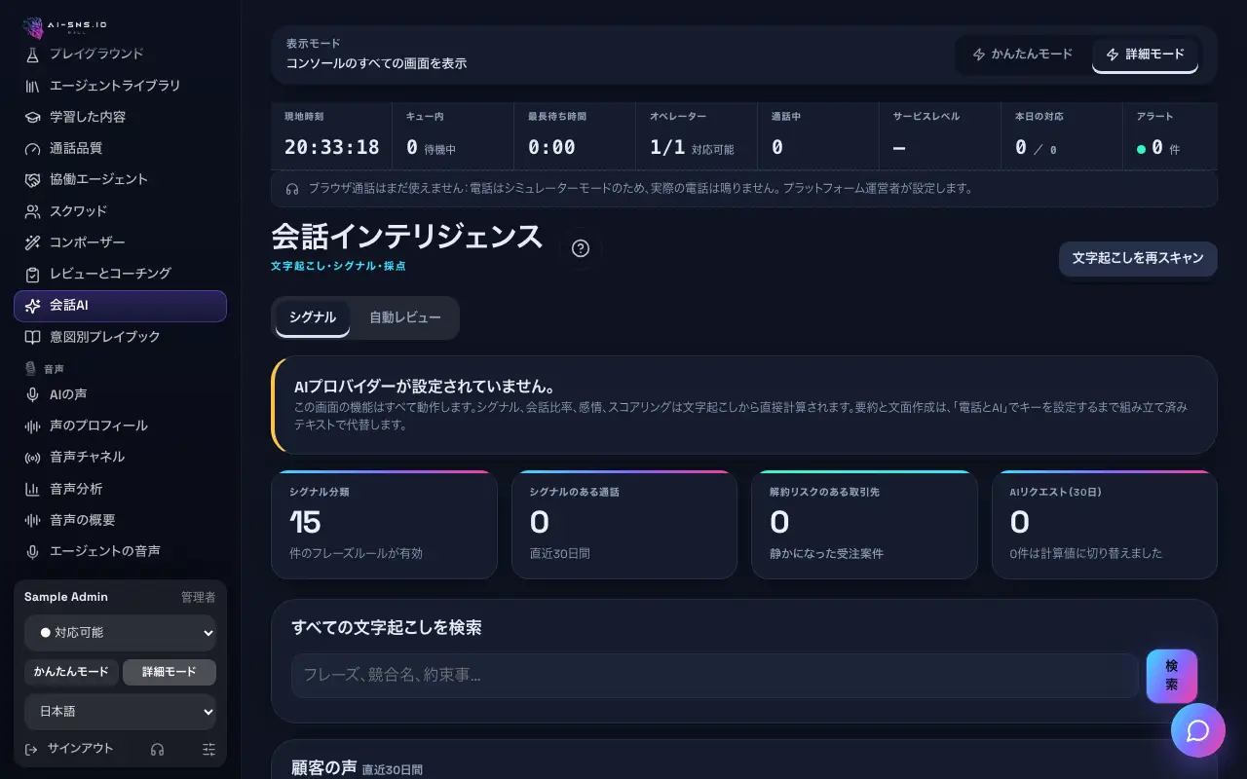Click the clipboard icon for レビューとコーチング
The image size is (1247, 779).
[32, 274]
